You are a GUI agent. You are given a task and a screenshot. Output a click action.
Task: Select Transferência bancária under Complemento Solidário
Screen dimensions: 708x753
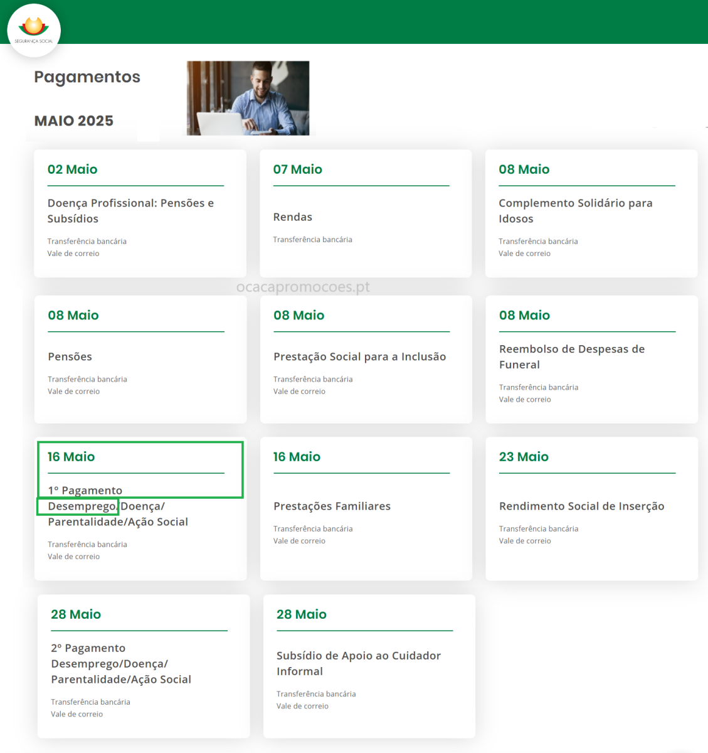point(538,242)
